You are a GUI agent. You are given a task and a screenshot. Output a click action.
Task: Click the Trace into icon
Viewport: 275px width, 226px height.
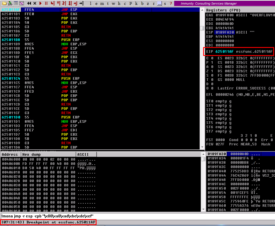[64, 3]
